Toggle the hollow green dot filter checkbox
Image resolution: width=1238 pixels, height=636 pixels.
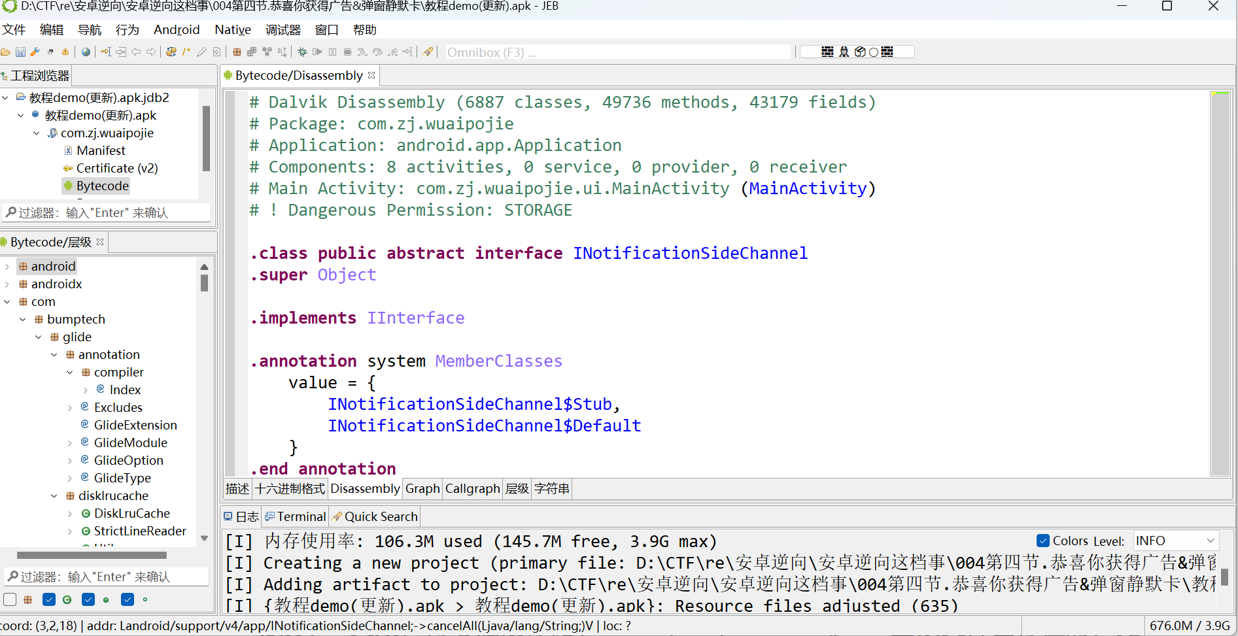pos(128,599)
